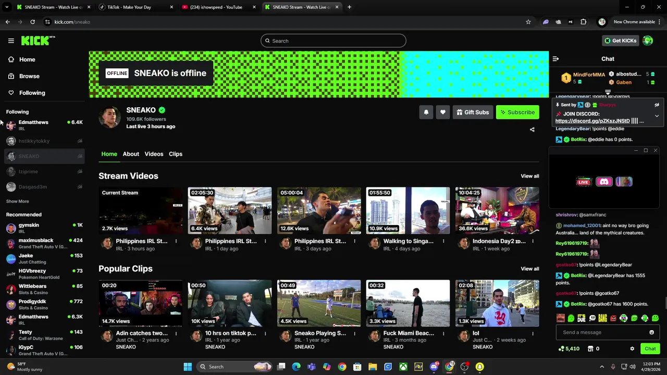The height and width of the screenshot is (375, 667).
Task: Open user profile avatar at top right
Action: point(648,41)
